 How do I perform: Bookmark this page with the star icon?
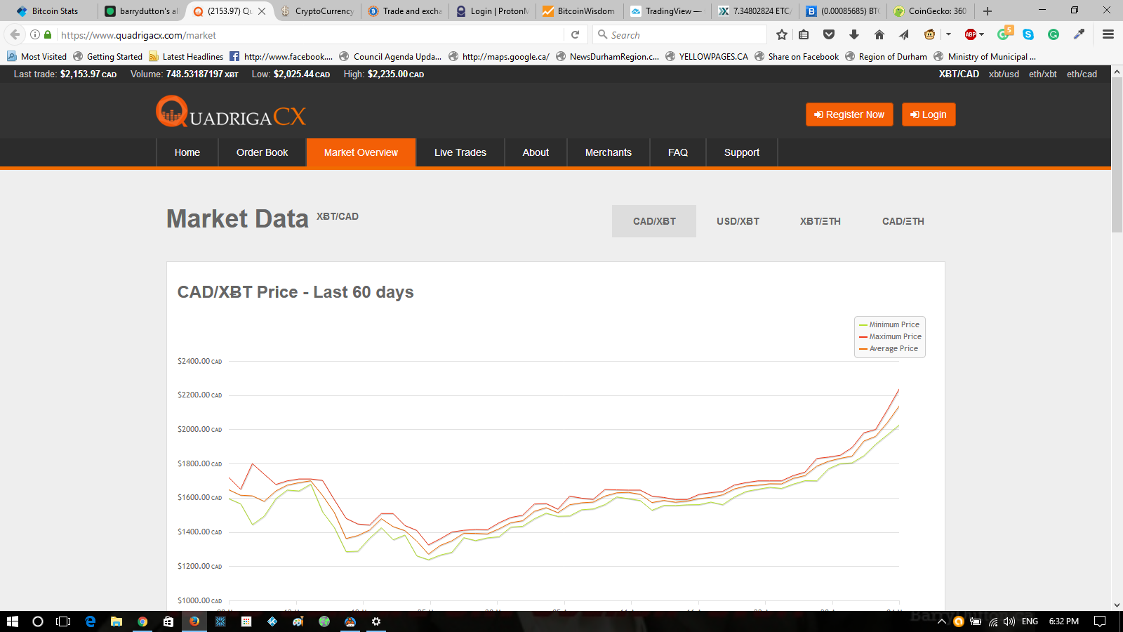pos(782,34)
